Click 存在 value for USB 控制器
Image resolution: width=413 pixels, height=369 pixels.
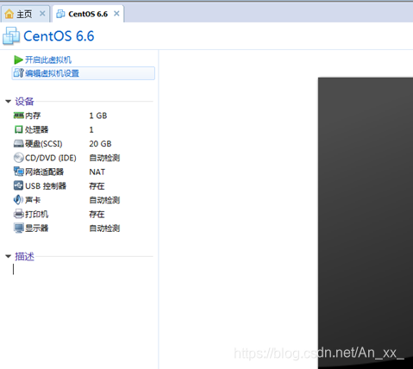point(97,186)
